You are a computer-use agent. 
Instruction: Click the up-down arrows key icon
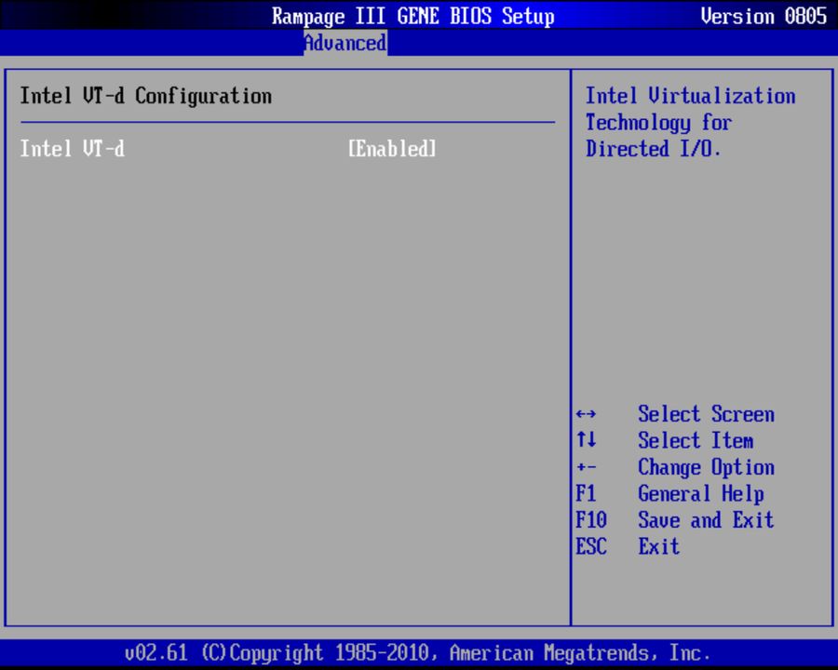586,440
